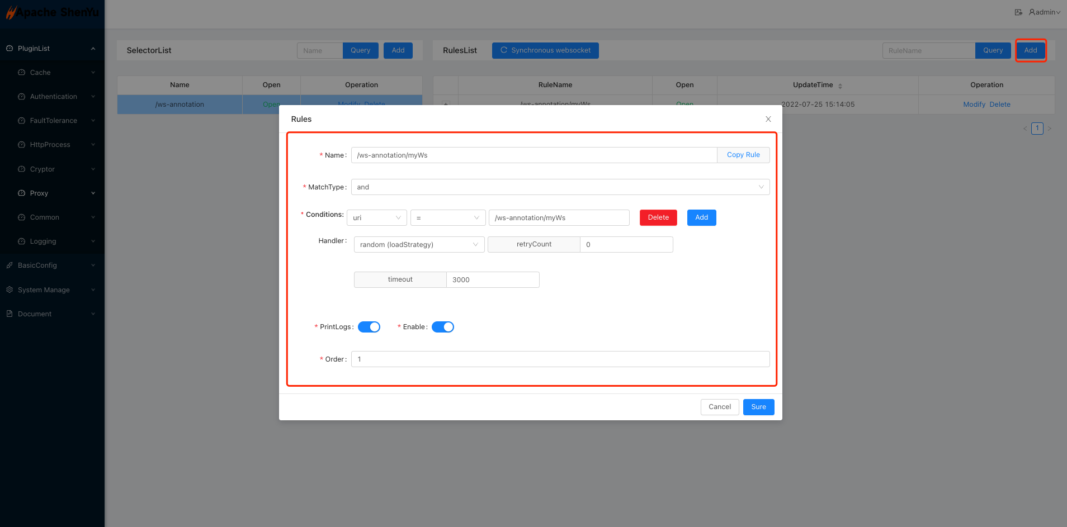Click the BasicConfig sidebar icon
Viewport: 1067px width, 527px height.
tap(10, 265)
